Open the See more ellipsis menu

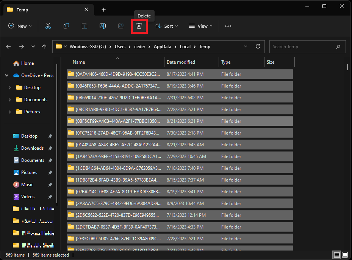pos(228,26)
